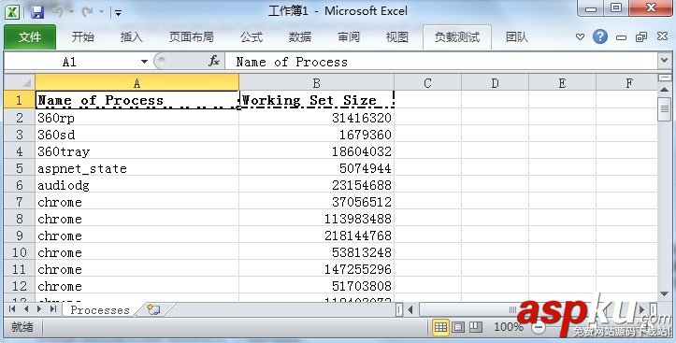Go to last sheet navigation arrow
676x343 pixels.
click(x=53, y=309)
